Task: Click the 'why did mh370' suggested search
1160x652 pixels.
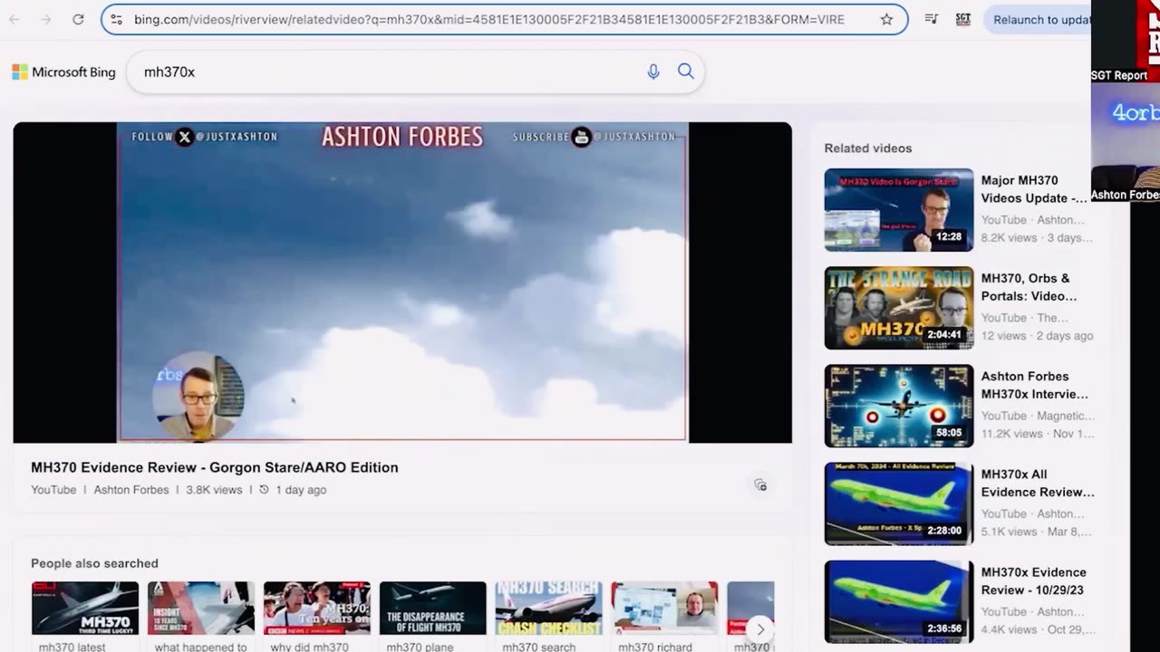Action: tap(317, 617)
